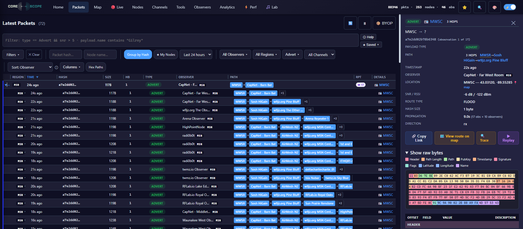
Task: Switch to the Observers tab
Action: (202, 7)
